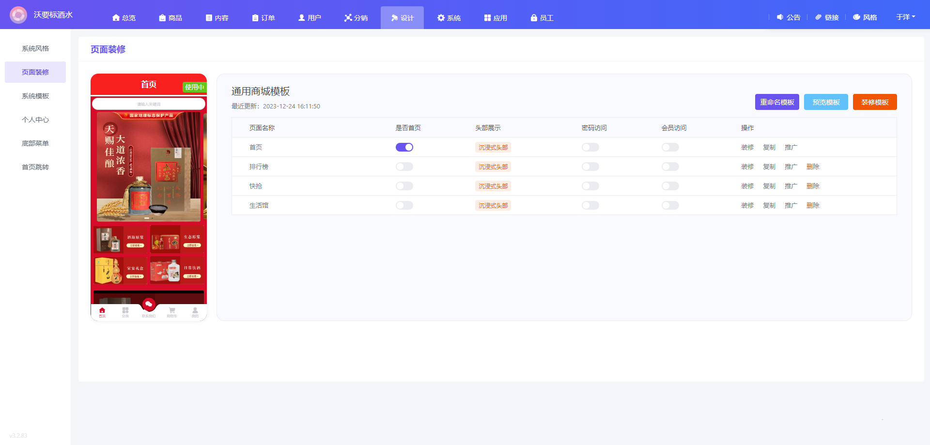Click 装修 for the 首页 row

pos(747,147)
